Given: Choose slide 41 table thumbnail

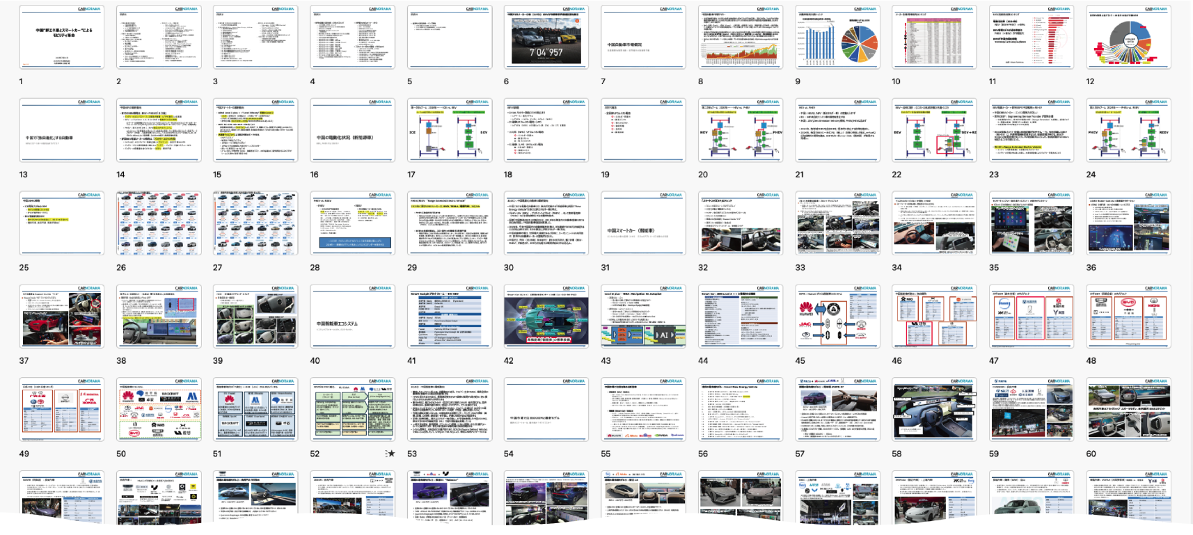Looking at the screenshot, I should [x=450, y=317].
